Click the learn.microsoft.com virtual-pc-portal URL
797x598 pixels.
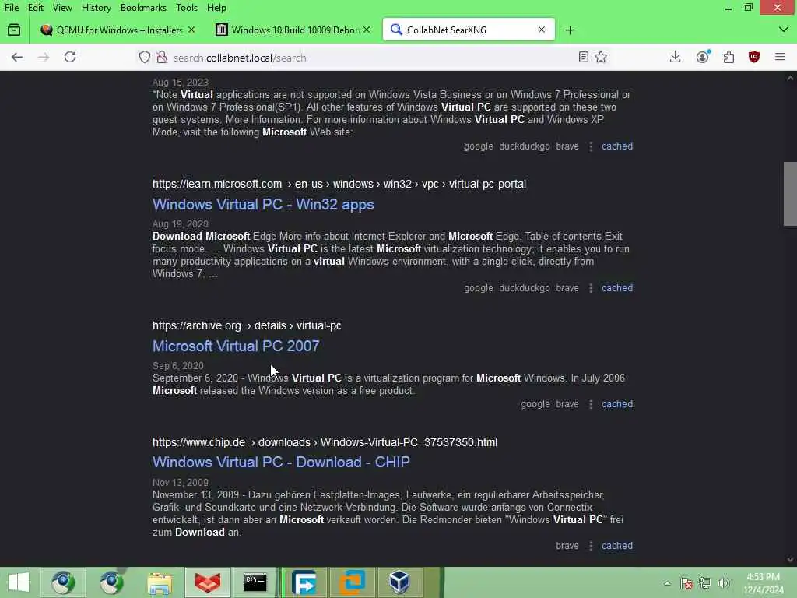339,184
